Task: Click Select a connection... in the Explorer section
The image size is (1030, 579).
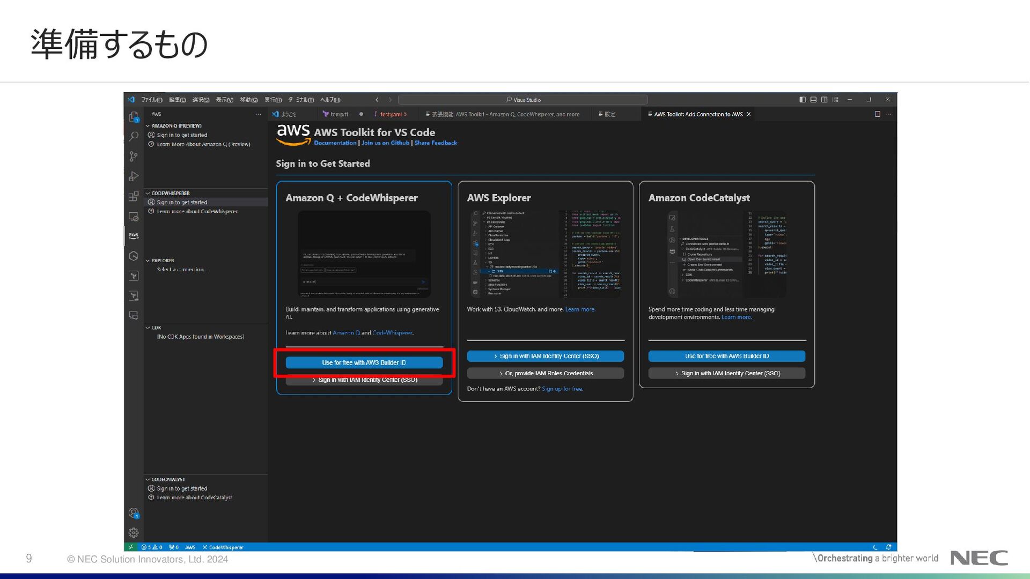Action: click(x=181, y=270)
